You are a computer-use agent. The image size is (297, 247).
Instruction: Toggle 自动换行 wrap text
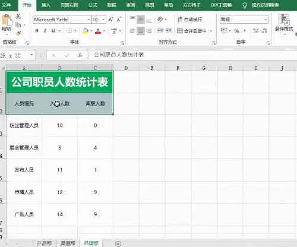coord(190,20)
